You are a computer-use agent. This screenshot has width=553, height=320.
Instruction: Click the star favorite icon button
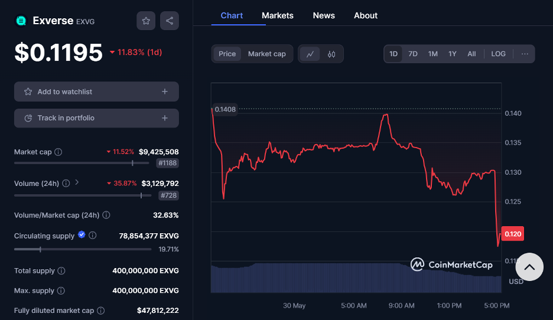146,21
